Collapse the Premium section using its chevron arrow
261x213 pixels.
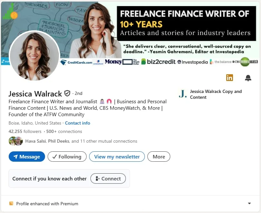tap(249, 204)
